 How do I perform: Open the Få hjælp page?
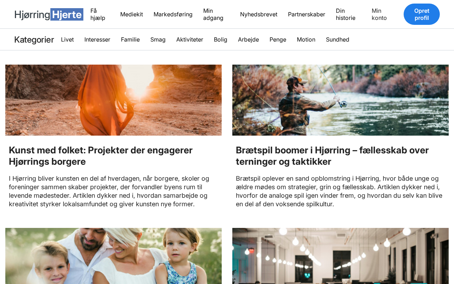point(98,14)
